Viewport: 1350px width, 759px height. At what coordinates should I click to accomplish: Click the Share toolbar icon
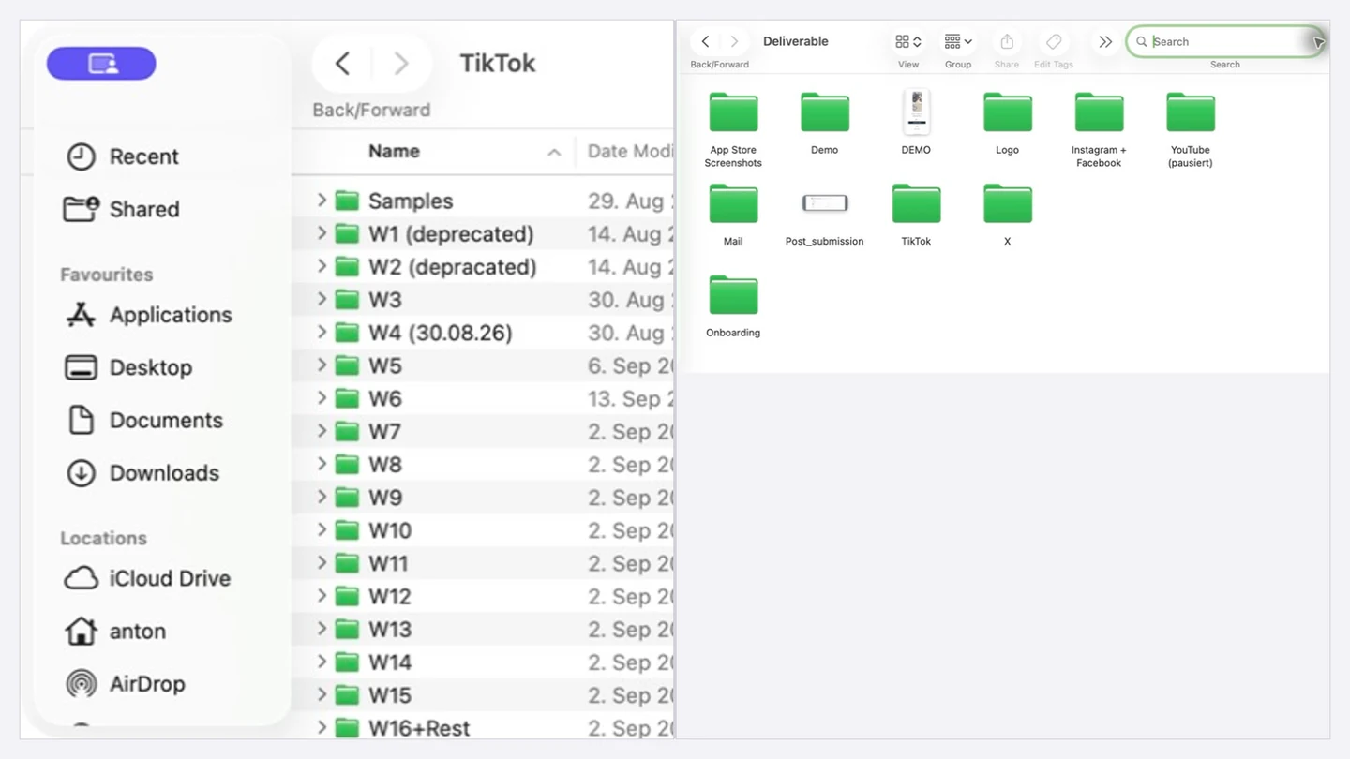click(1007, 42)
